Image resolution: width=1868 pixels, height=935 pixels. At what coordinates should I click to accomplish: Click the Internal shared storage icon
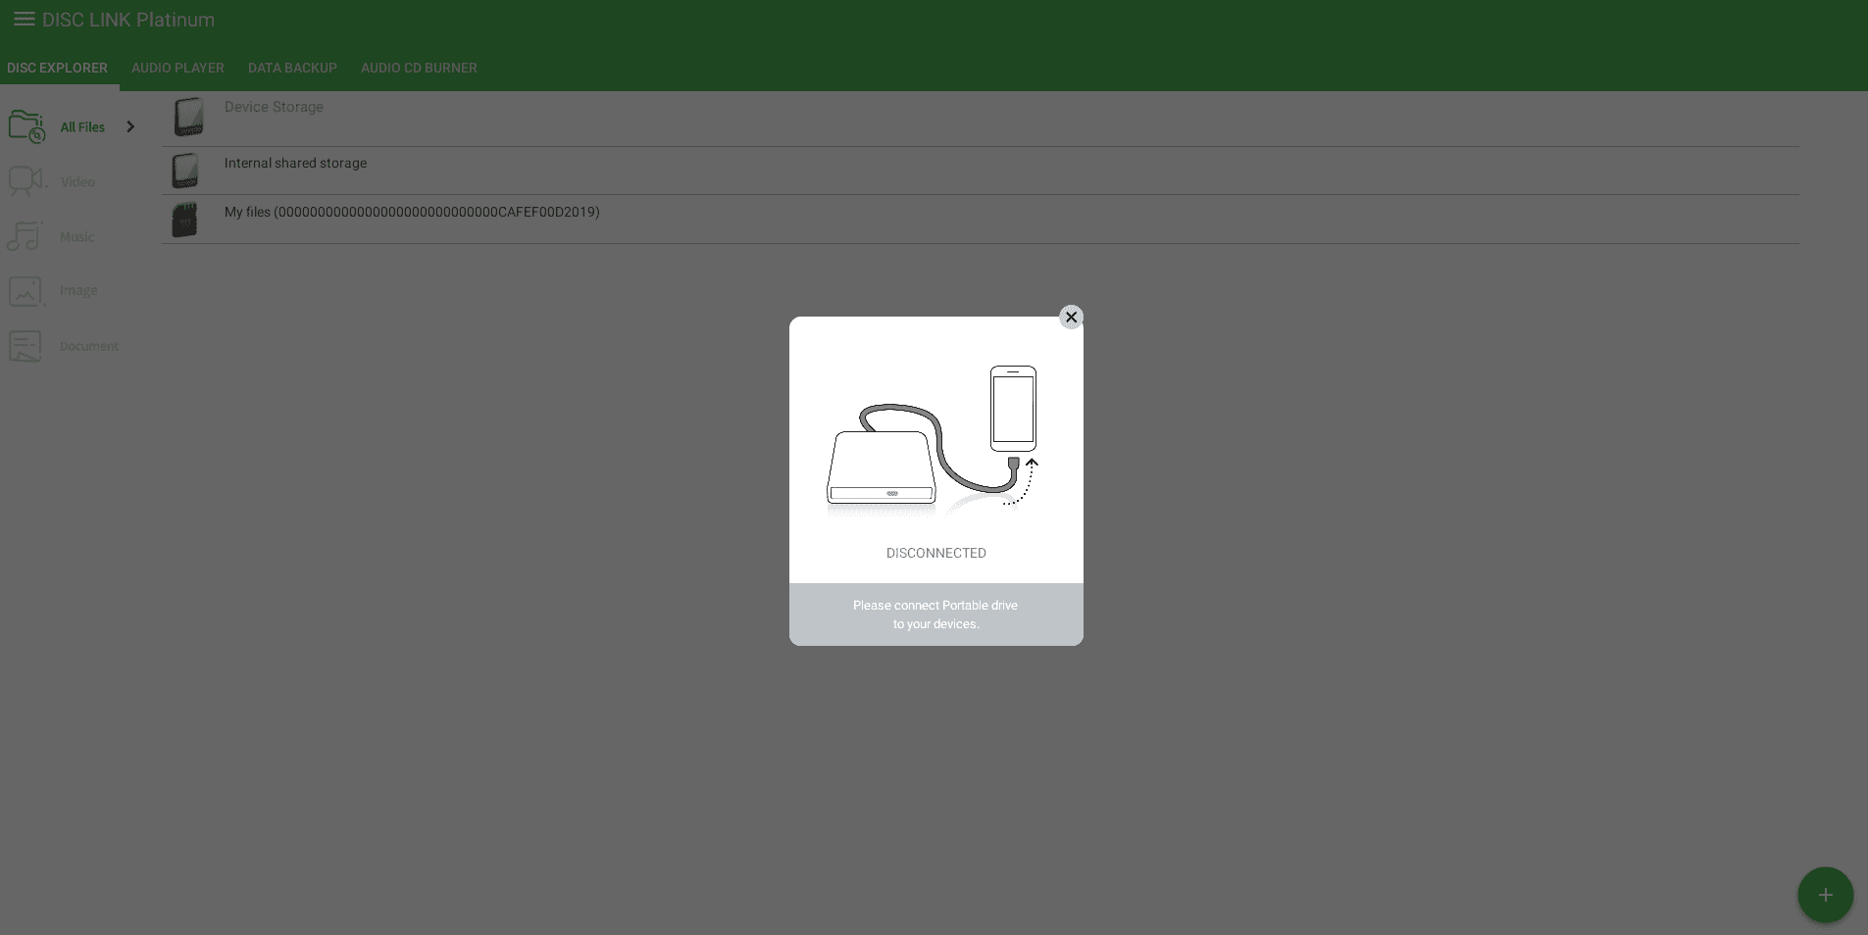coord(185,171)
